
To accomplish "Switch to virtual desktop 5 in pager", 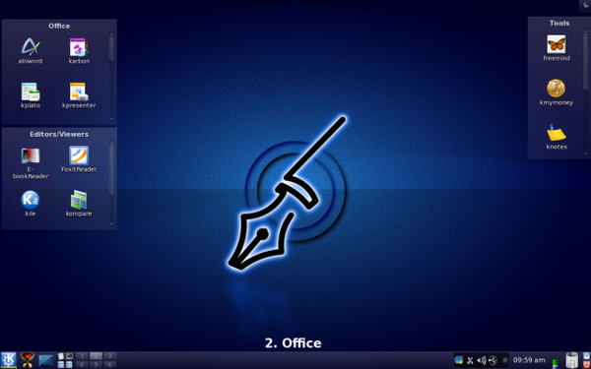I will [x=97, y=364].
